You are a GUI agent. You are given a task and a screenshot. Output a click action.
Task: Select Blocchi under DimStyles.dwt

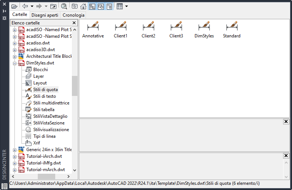click(40, 70)
